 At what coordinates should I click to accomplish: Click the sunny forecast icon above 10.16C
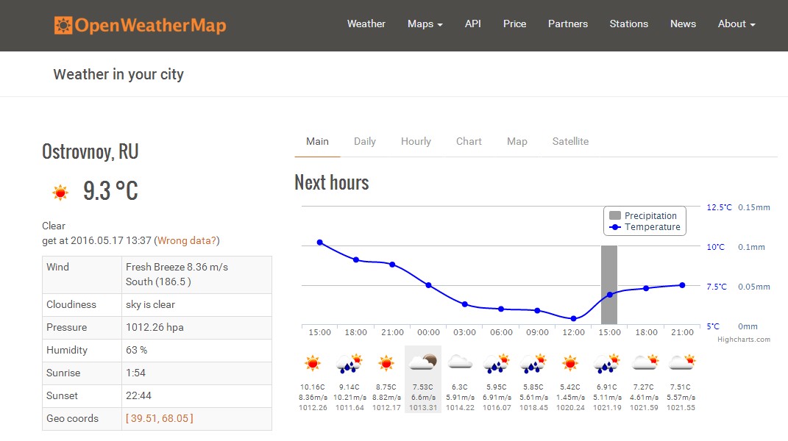pyautogui.click(x=313, y=362)
